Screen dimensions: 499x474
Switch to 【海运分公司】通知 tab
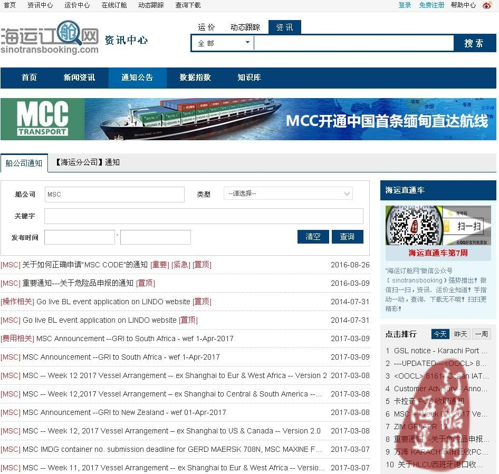point(87,162)
